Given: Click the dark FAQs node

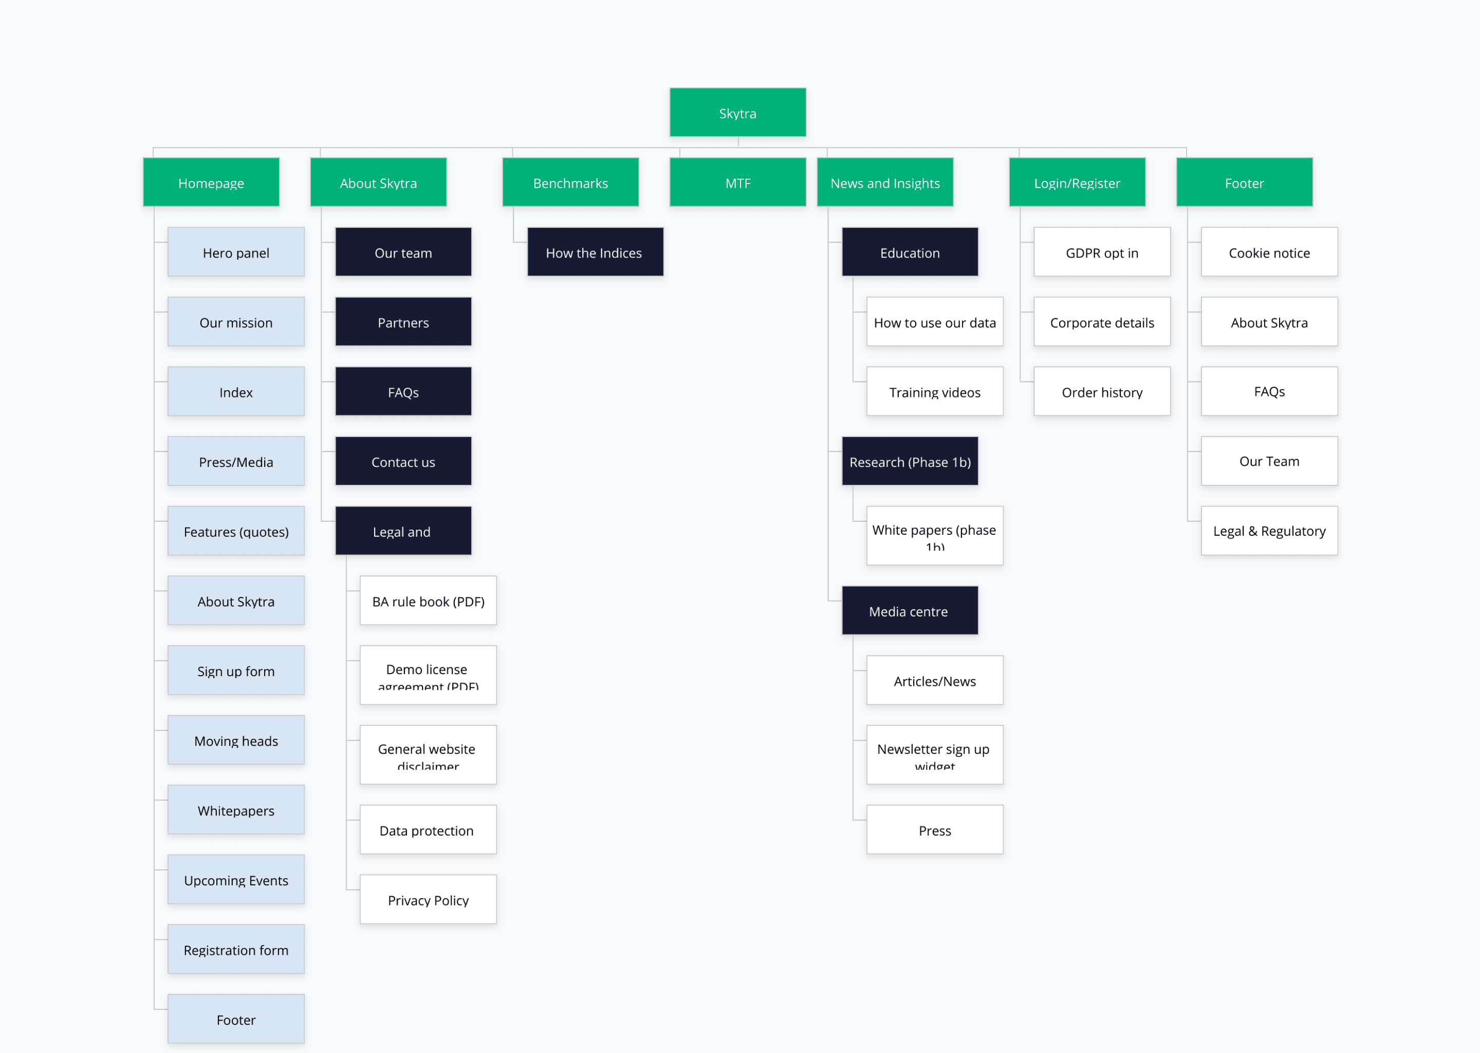Looking at the screenshot, I should point(403,392).
